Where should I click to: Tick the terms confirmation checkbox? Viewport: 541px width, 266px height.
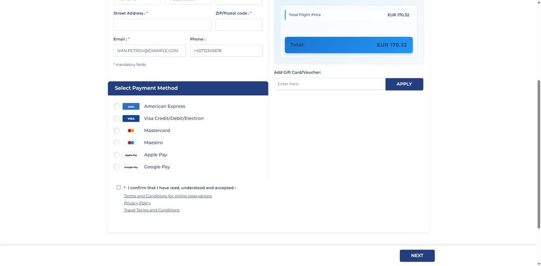pos(118,188)
